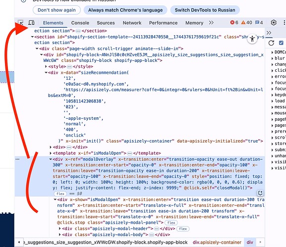
Task: Click the '1058114230683​8' value line
Action: coord(84,101)
